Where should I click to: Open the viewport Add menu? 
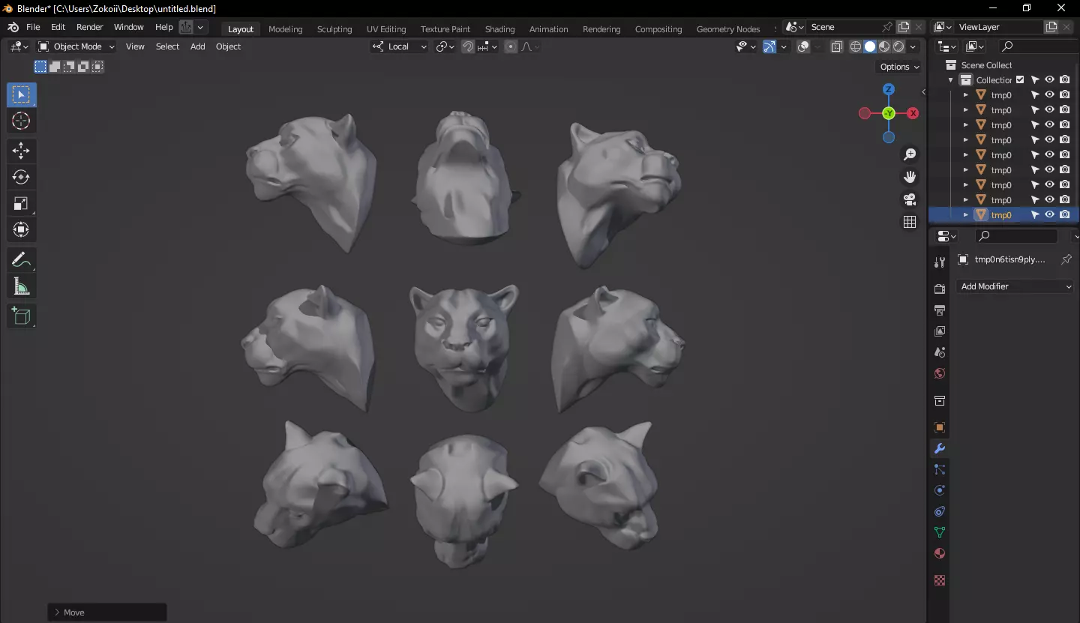pos(198,46)
